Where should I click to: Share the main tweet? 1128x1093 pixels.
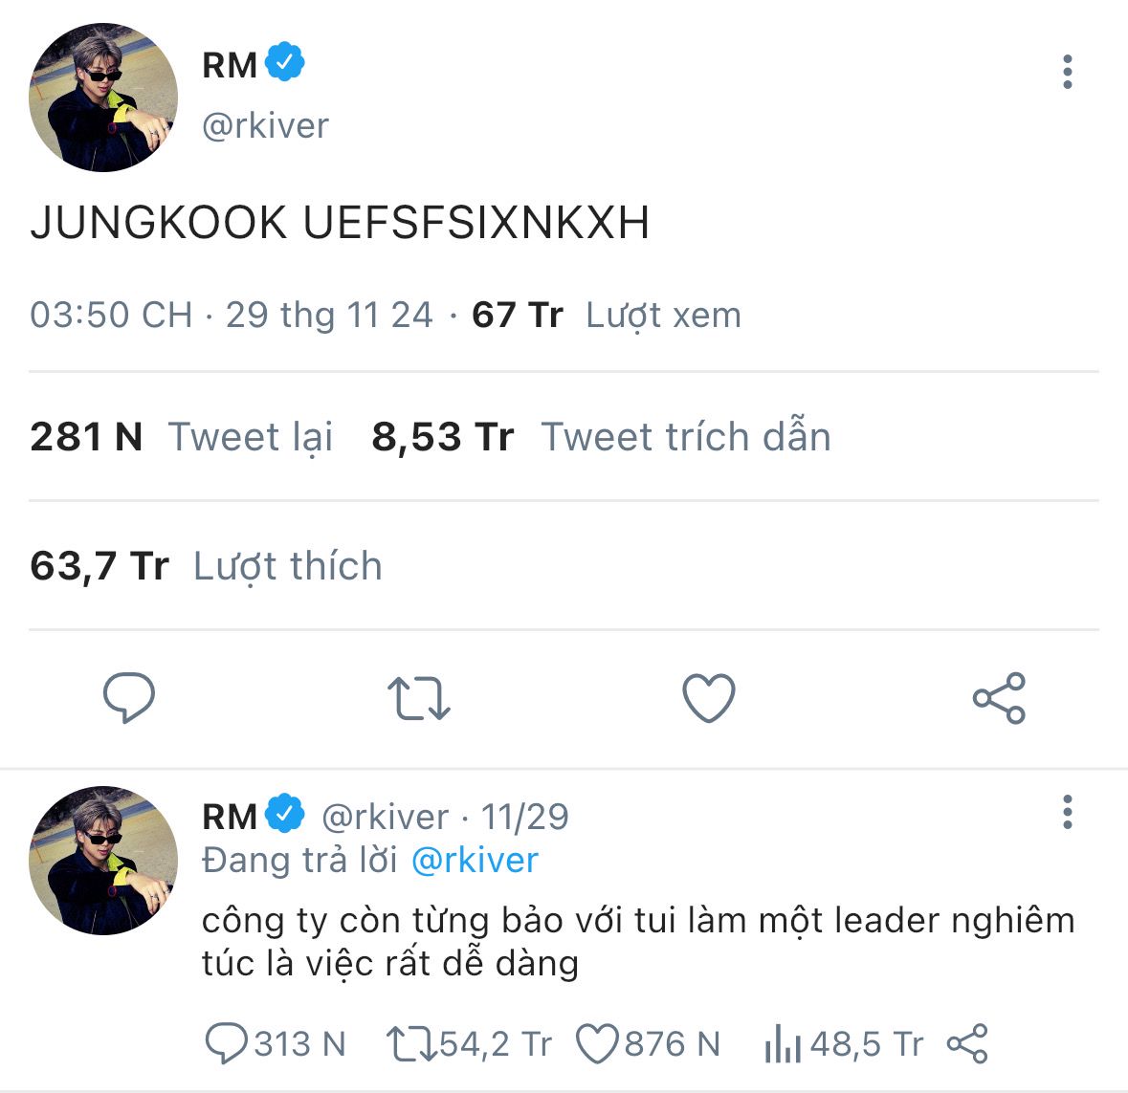(x=998, y=698)
